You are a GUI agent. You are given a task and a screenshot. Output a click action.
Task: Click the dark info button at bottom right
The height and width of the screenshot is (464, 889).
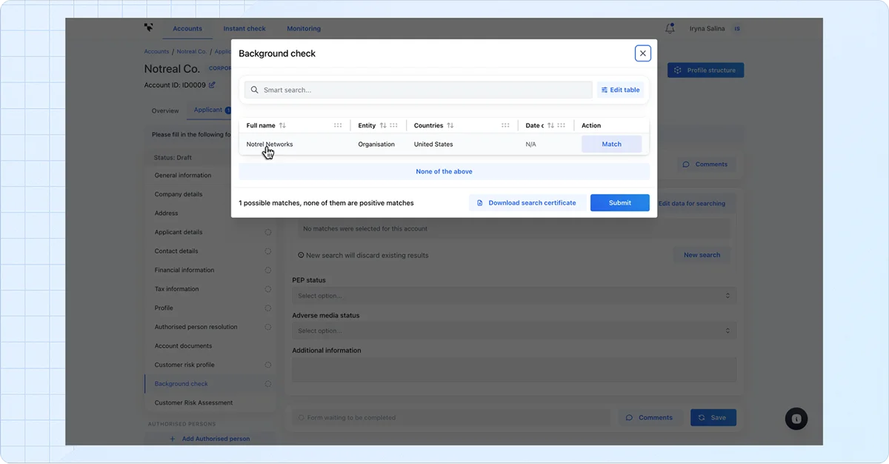[x=796, y=419]
